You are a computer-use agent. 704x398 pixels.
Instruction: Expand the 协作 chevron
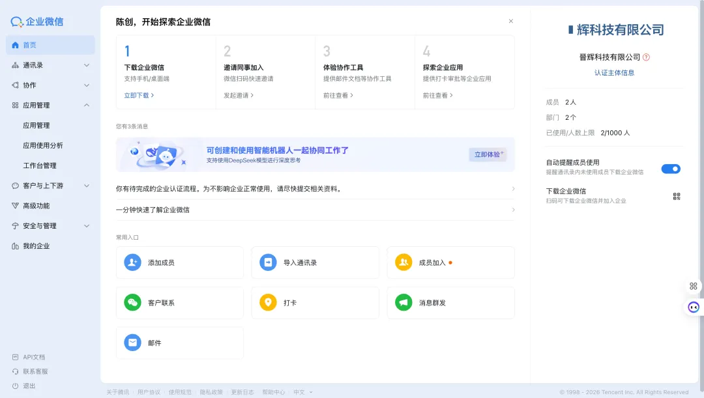87,85
